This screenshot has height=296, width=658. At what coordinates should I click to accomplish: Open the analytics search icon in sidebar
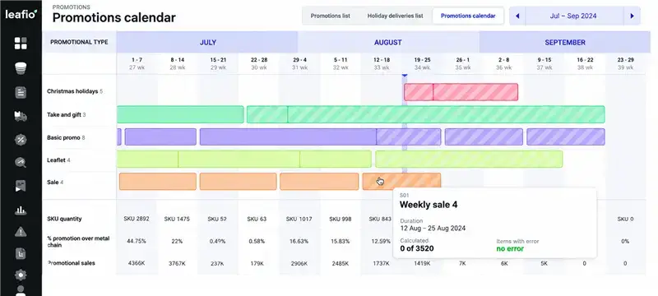point(21,162)
